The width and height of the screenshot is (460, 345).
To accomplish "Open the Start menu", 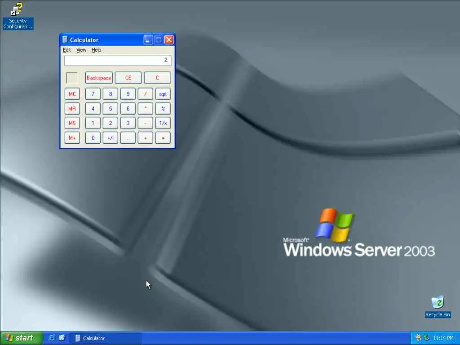I will (x=21, y=338).
